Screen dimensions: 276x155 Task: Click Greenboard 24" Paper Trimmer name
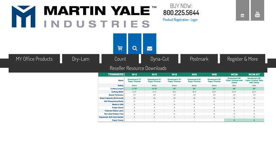[194, 80]
